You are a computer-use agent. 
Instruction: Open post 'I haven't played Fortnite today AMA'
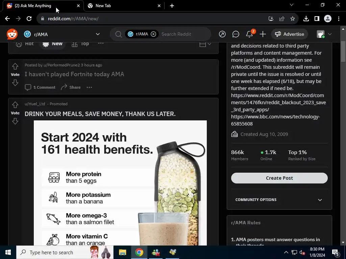(x=74, y=74)
